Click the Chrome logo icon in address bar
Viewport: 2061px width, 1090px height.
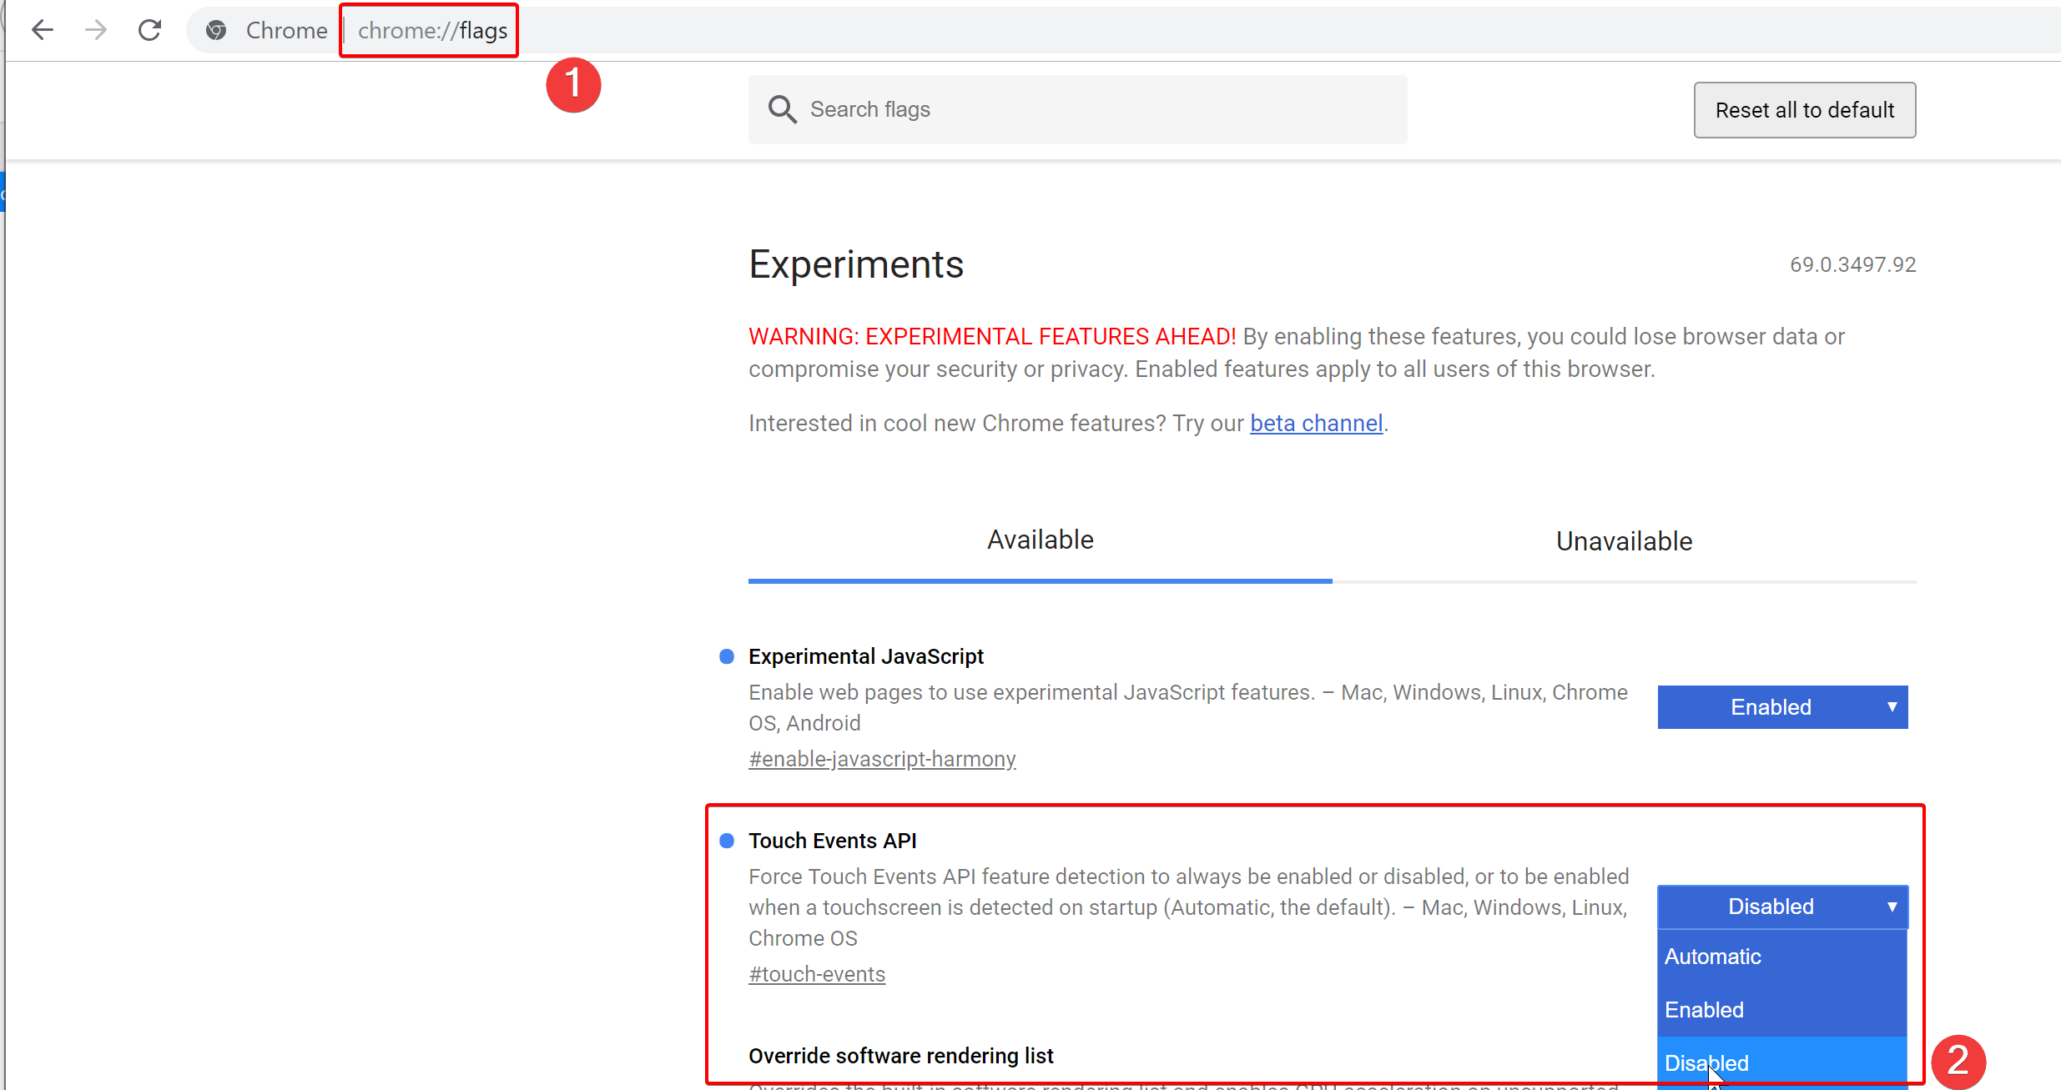[216, 31]
